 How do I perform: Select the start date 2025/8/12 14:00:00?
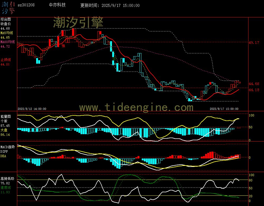point(32,109)
